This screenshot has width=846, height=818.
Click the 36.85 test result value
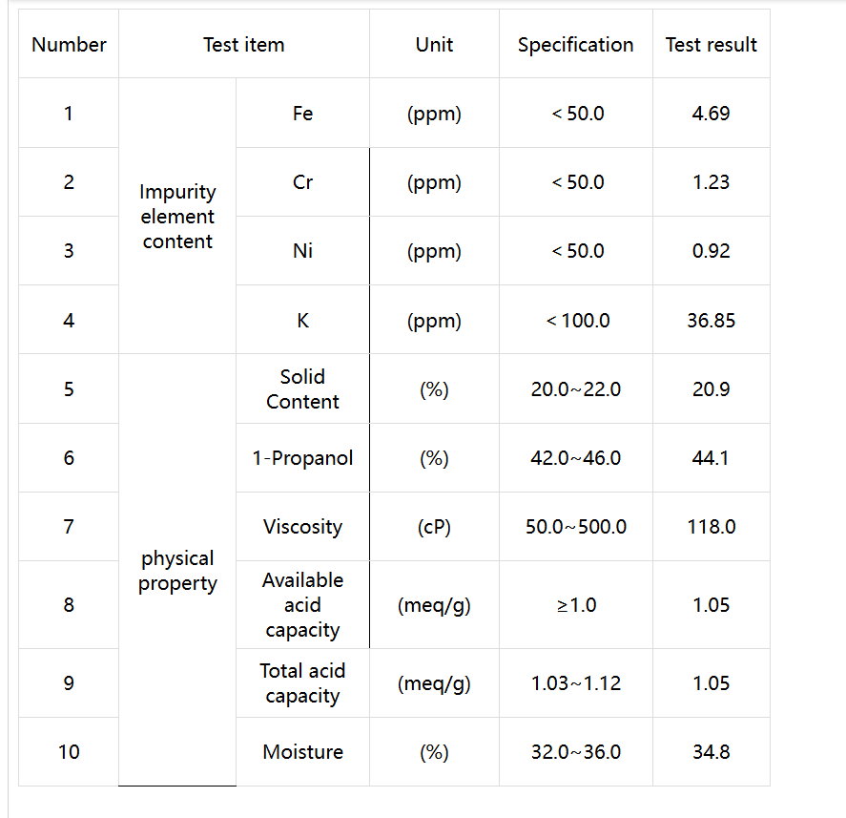coord(712,320)
